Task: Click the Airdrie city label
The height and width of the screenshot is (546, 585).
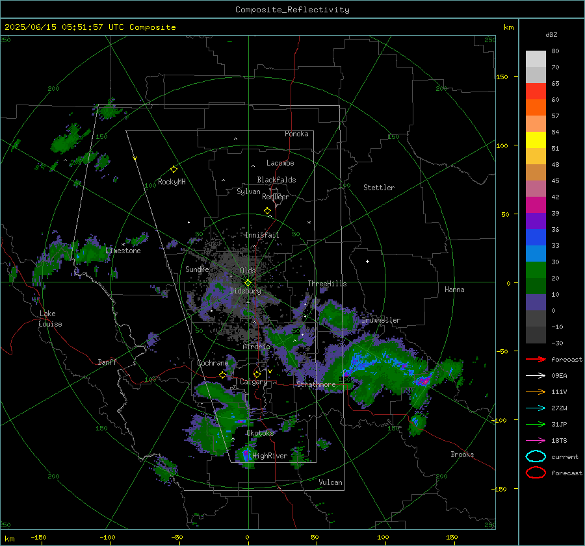Action: pyautogui.click(x=256, y=347)
